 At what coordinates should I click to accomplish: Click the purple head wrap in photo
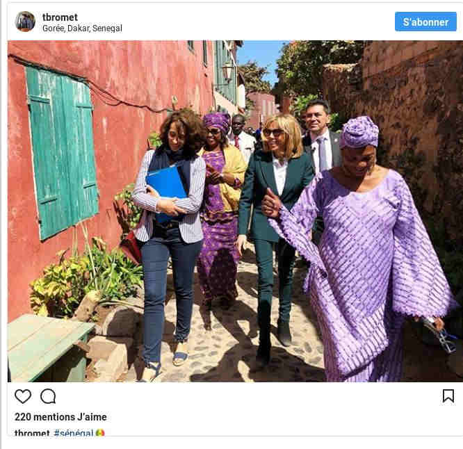(x=359, y=132)
